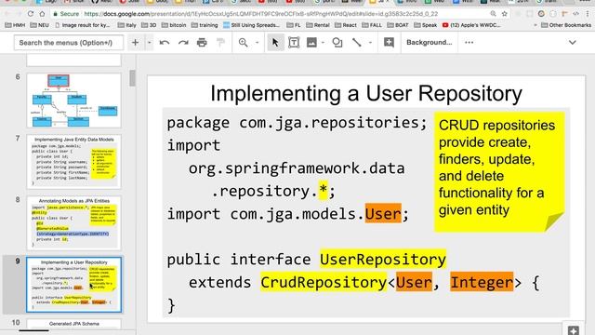Screen dimensions: 595x335
Task: Reload the browser page
Action: (31, 14)
